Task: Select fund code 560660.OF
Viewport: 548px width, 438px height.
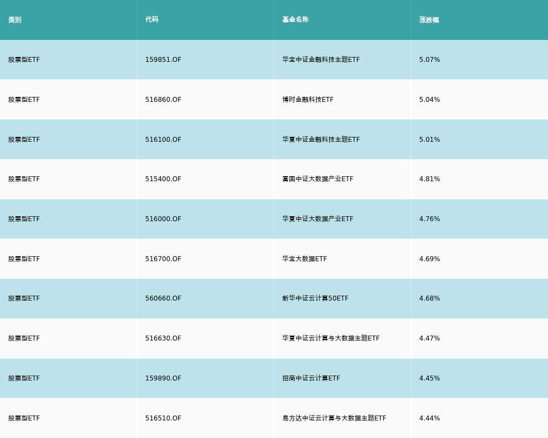Action: (163, 298)
